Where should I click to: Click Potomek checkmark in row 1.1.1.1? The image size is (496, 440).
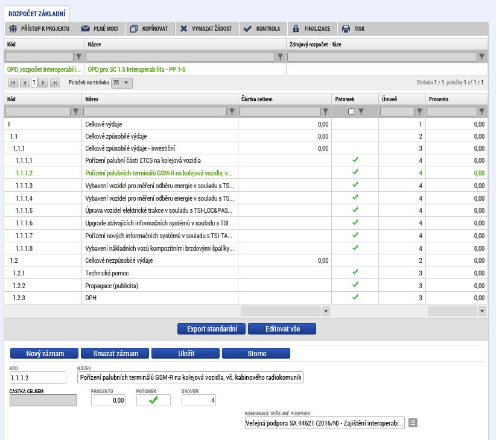coord(355,160)
